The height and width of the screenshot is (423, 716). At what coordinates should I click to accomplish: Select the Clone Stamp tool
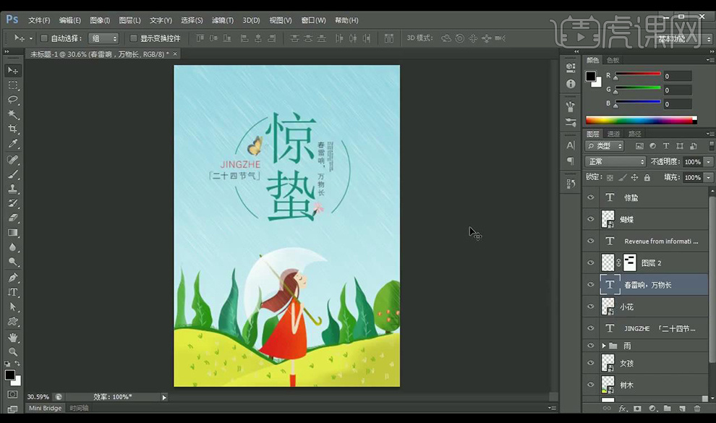pos(13,189)
